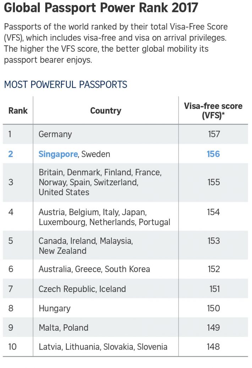Click the highlighted rank number 2
Viewport: 252px width, 368px height.
(x=11, y=154)
